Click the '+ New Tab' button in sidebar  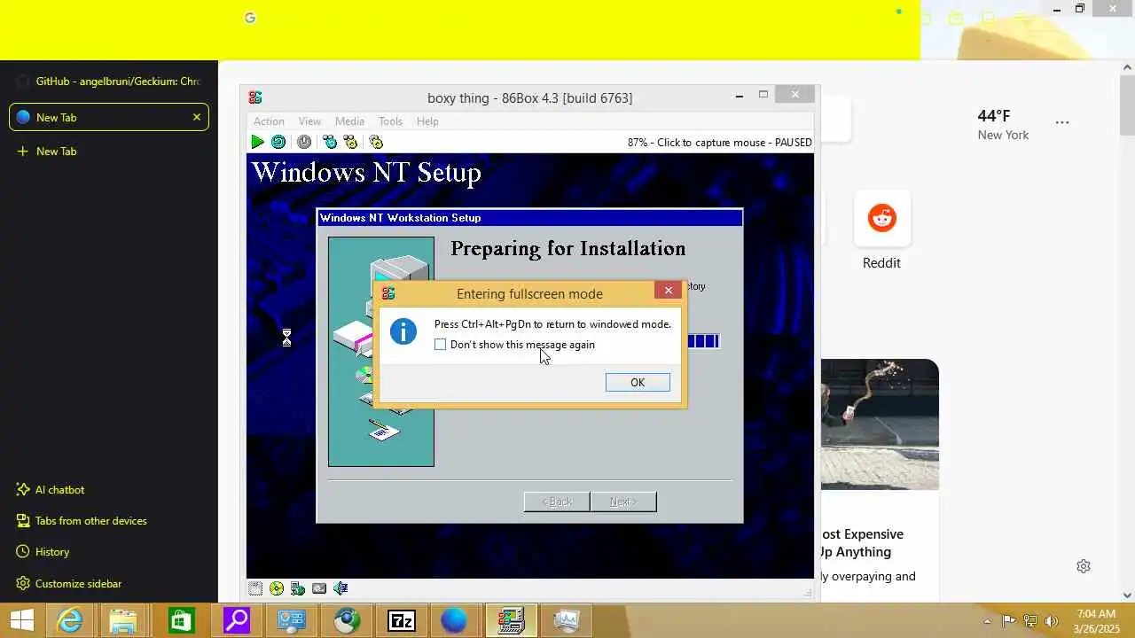(47, 152)
